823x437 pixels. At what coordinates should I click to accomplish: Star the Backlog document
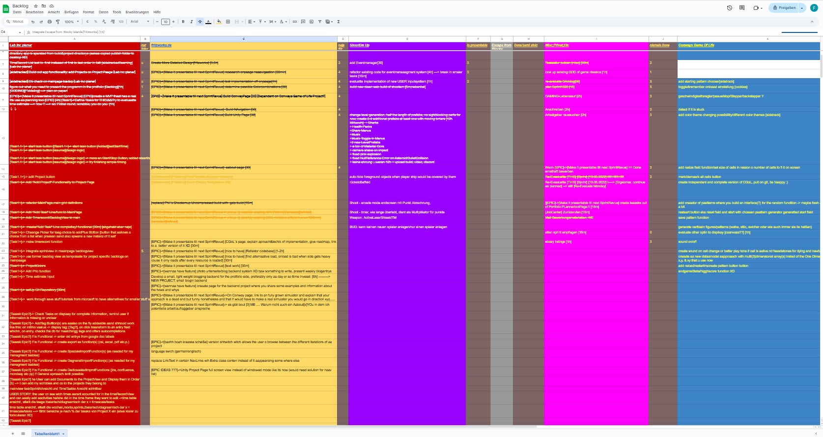point(36,6)
